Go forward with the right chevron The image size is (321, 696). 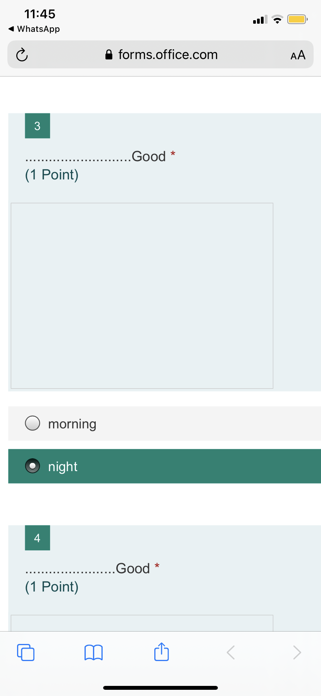click(297, 652)
